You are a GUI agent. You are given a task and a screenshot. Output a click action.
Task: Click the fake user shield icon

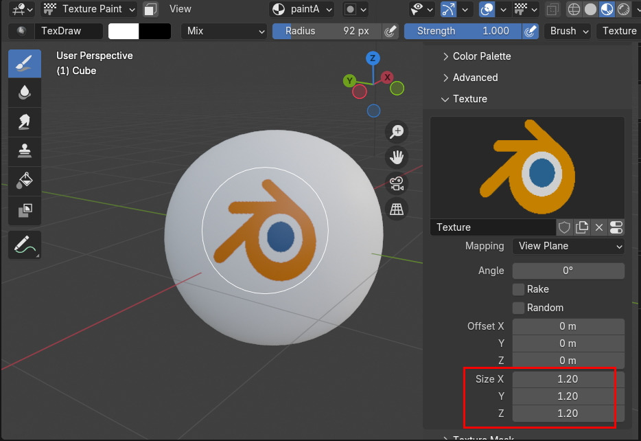point(564,227)
